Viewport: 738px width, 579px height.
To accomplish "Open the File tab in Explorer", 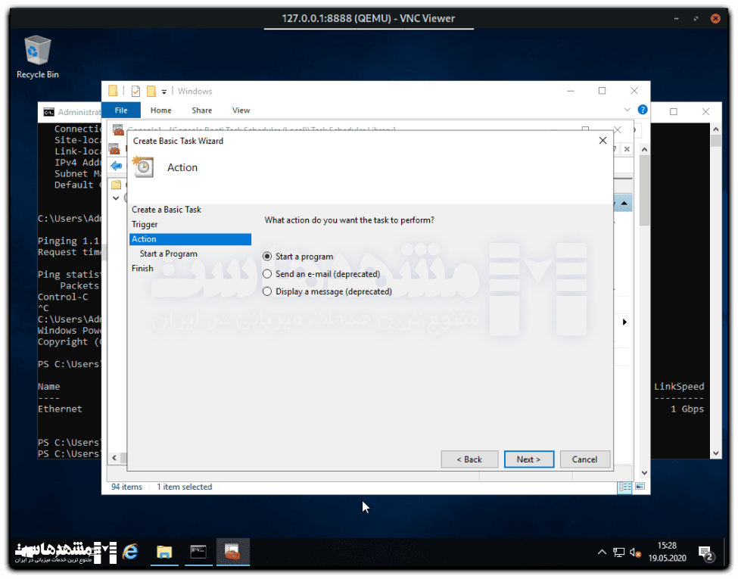I will pos(121,111).
